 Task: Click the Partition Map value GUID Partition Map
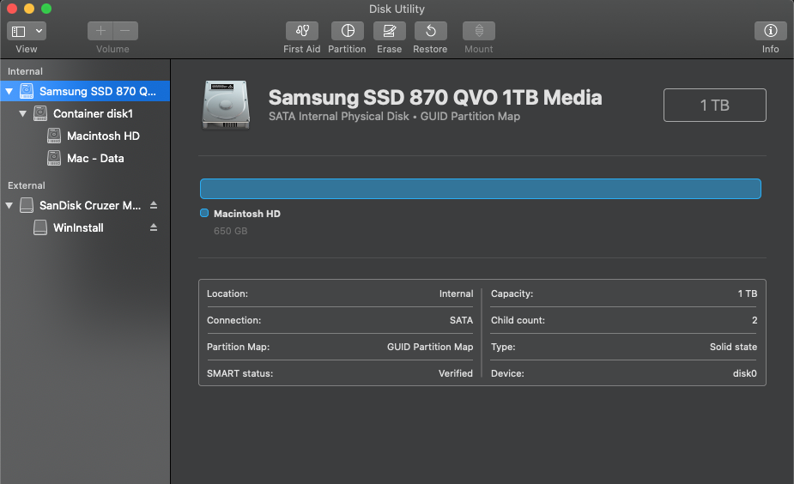coord(430,347)
